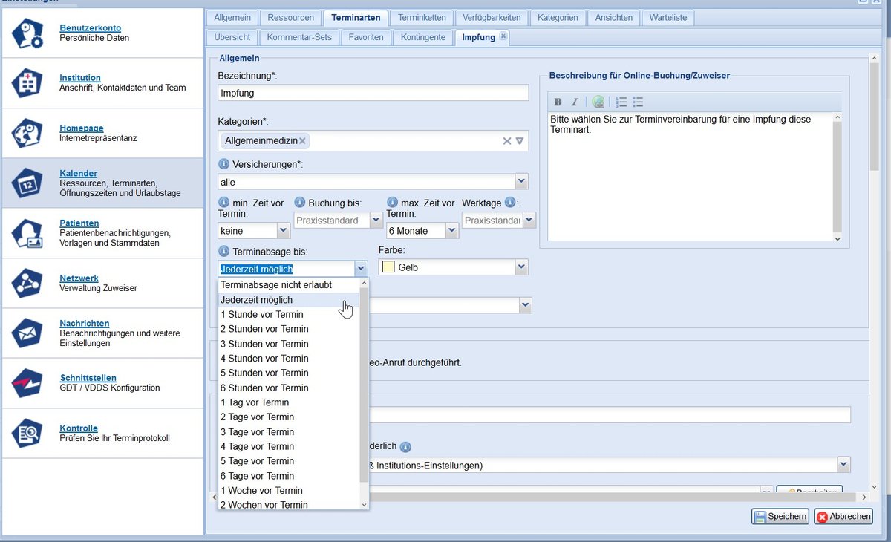Open Kalender section via its sidebar icon

tap(27, 183)
